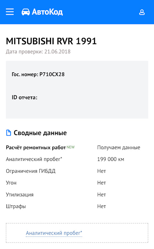Click the АвтоКод brand name
The height and width of the screenshot is (249, 154).
pyautogui.click(x=47, y=12)
